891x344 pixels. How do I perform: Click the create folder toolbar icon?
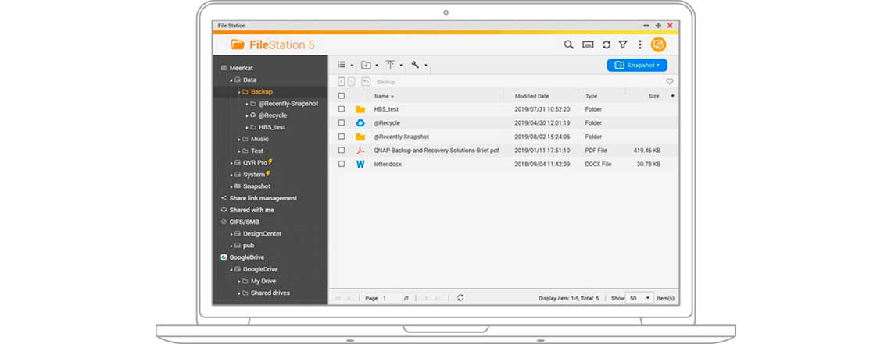[366, 66]
